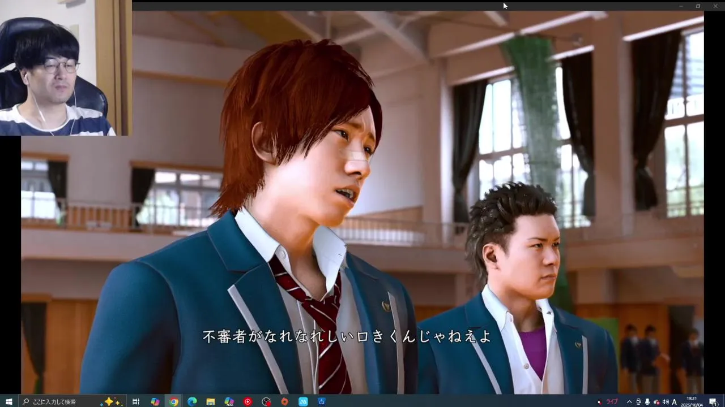Open the clock showing 19:31 2025/10/04
Screen dimensions: 725x407
[692, 402]
